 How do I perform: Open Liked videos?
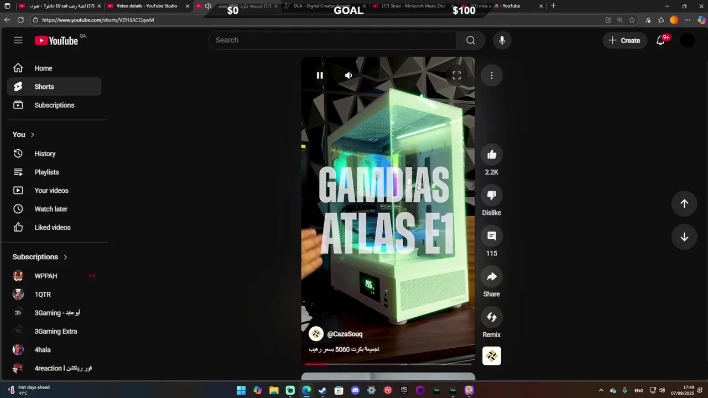click(54, 227)
